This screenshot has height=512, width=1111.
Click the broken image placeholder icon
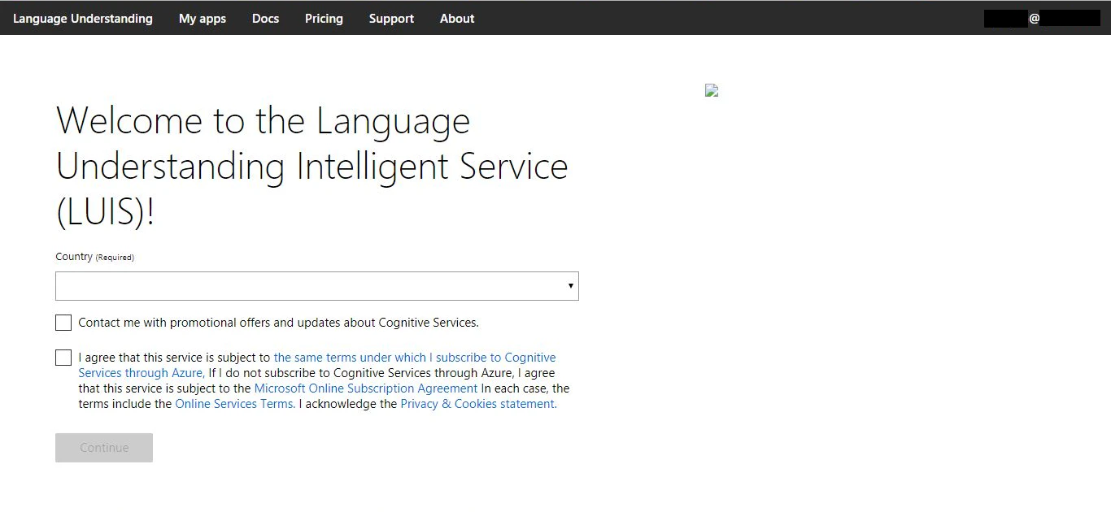[712, 90]
